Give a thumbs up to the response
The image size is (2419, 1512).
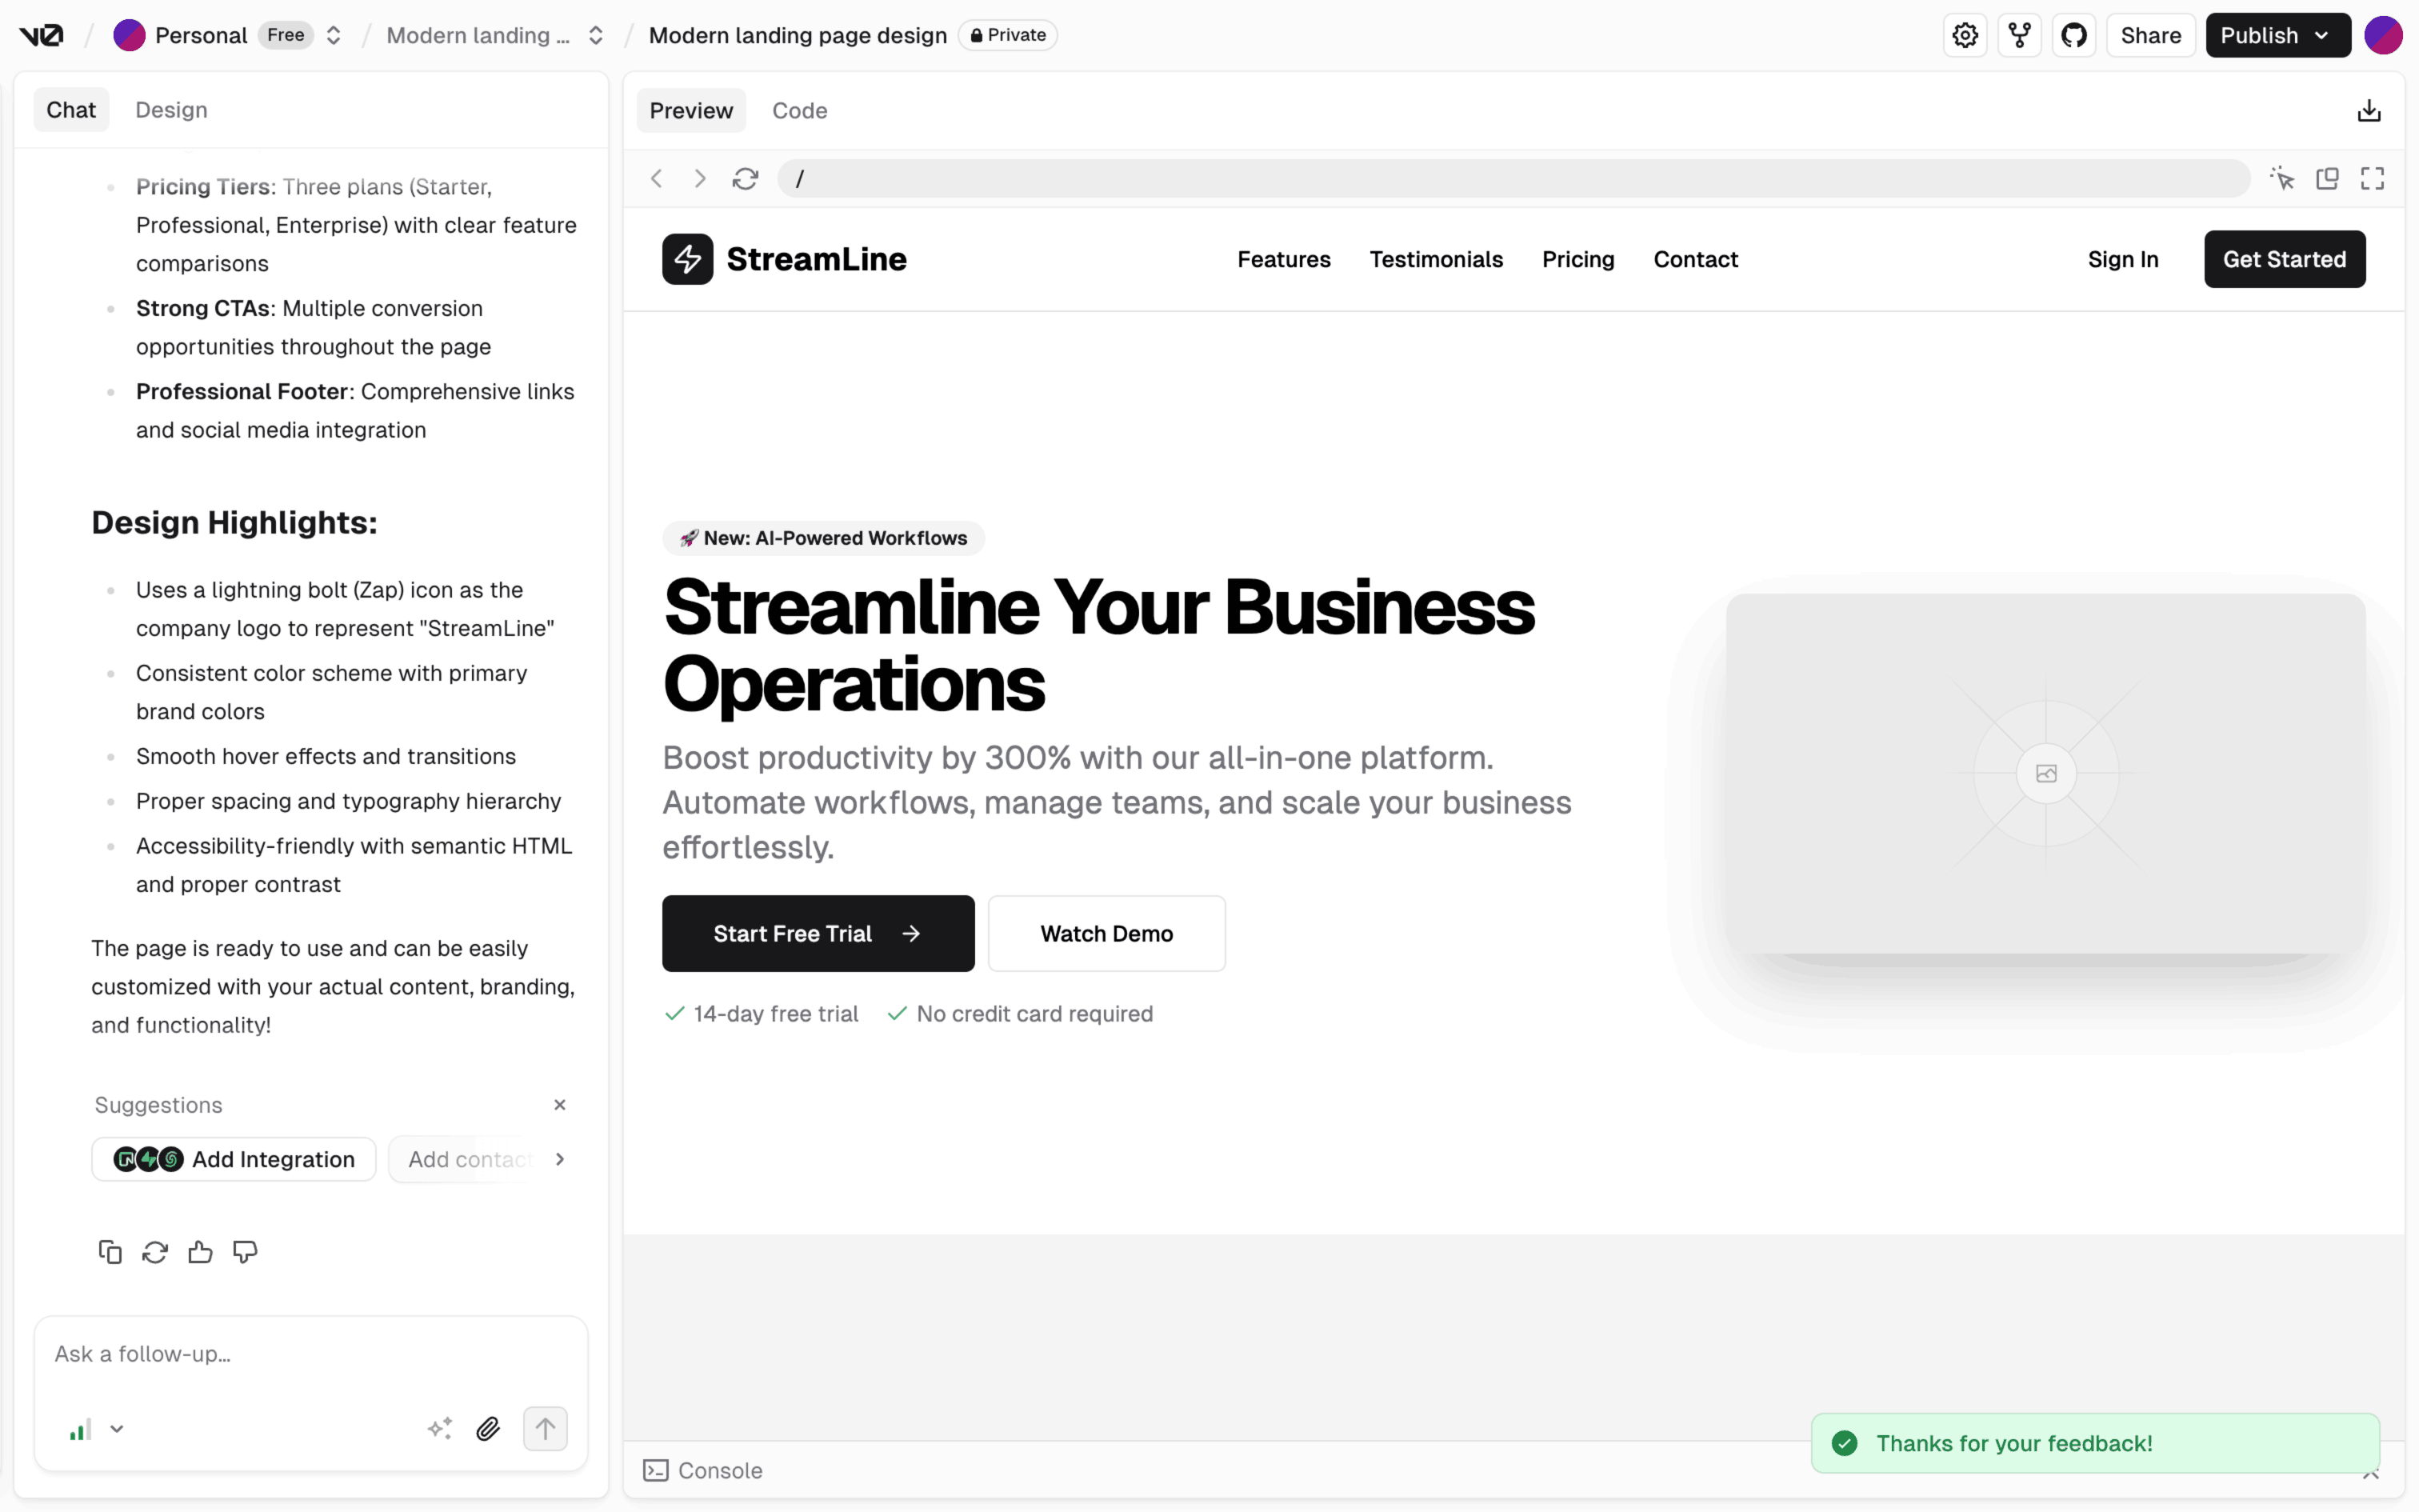tap(200, 1252)
